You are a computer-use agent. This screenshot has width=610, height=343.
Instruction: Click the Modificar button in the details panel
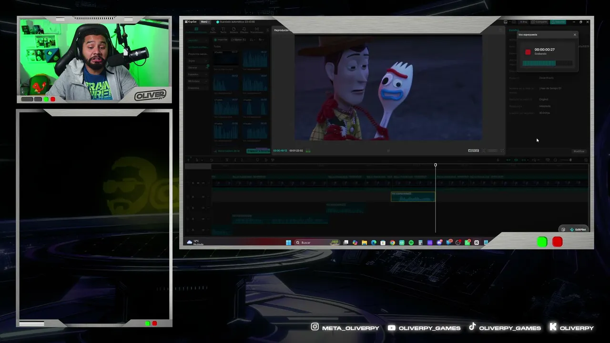[579, 151]
